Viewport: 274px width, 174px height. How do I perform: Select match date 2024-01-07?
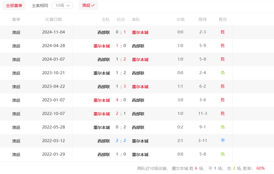click(53, 59)
